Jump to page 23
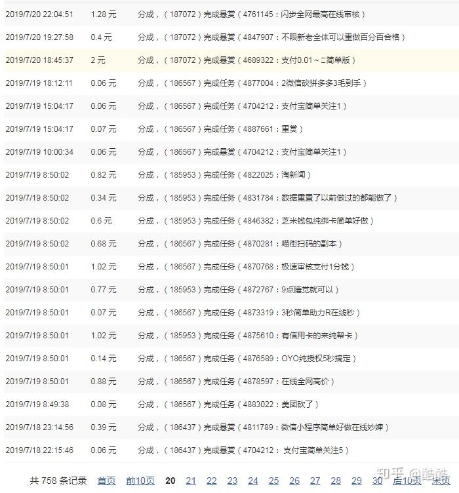459x493 pixels. [x=232, y=481]
